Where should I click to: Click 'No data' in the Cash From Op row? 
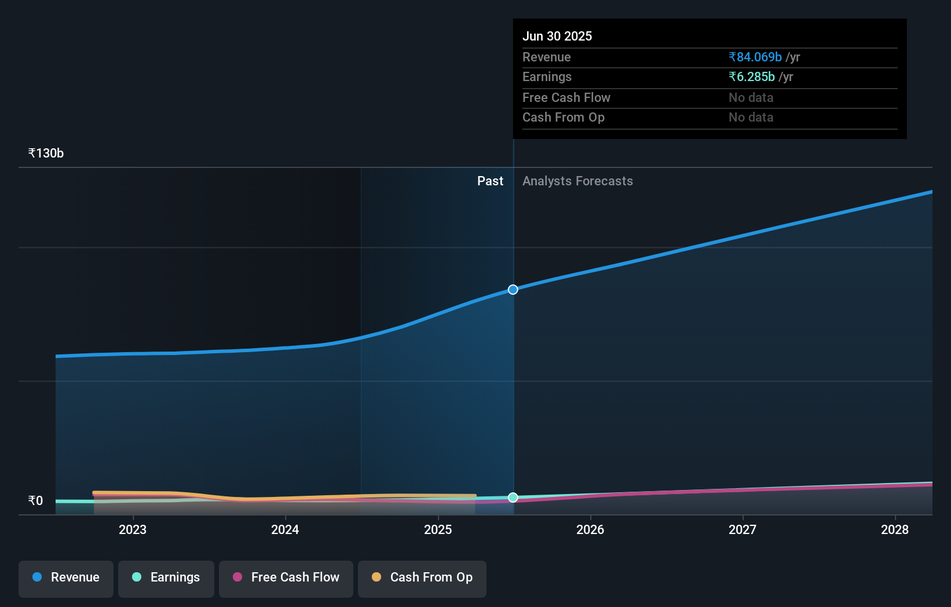[751, 118]
